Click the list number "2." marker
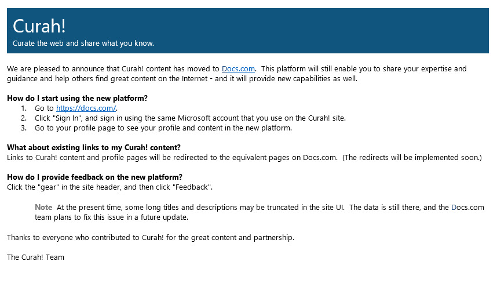The image size is (497, 294). (x=24, y=118)
